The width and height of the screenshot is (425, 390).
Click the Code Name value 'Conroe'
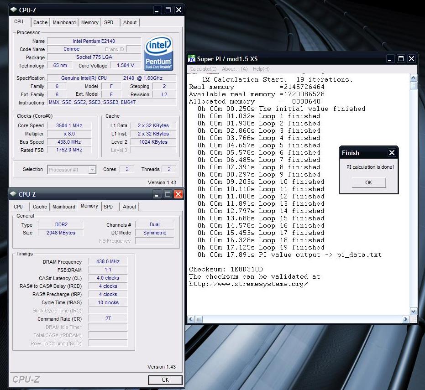coord(72,49)
